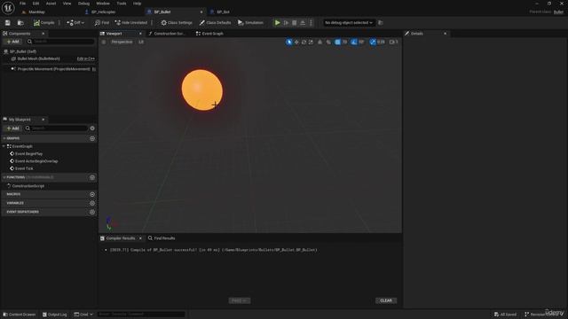Activate the rotate gizmo tool
Viewport: 568px width, 319px height.
coord(304,43)
